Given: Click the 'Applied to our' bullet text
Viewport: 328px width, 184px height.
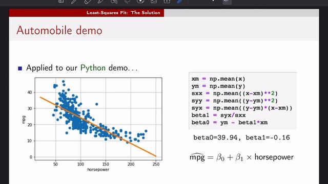Looking at the screenshot, I should [x=52, y=68].
